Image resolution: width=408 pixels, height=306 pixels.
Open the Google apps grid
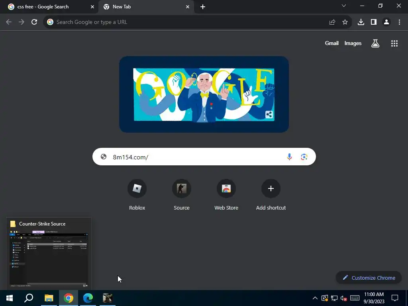point(394,43)
